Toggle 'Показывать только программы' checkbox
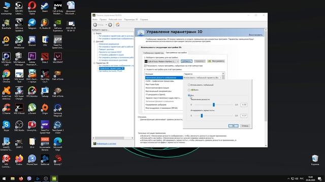This screenshot has height=182, width=325. (145, 66)
